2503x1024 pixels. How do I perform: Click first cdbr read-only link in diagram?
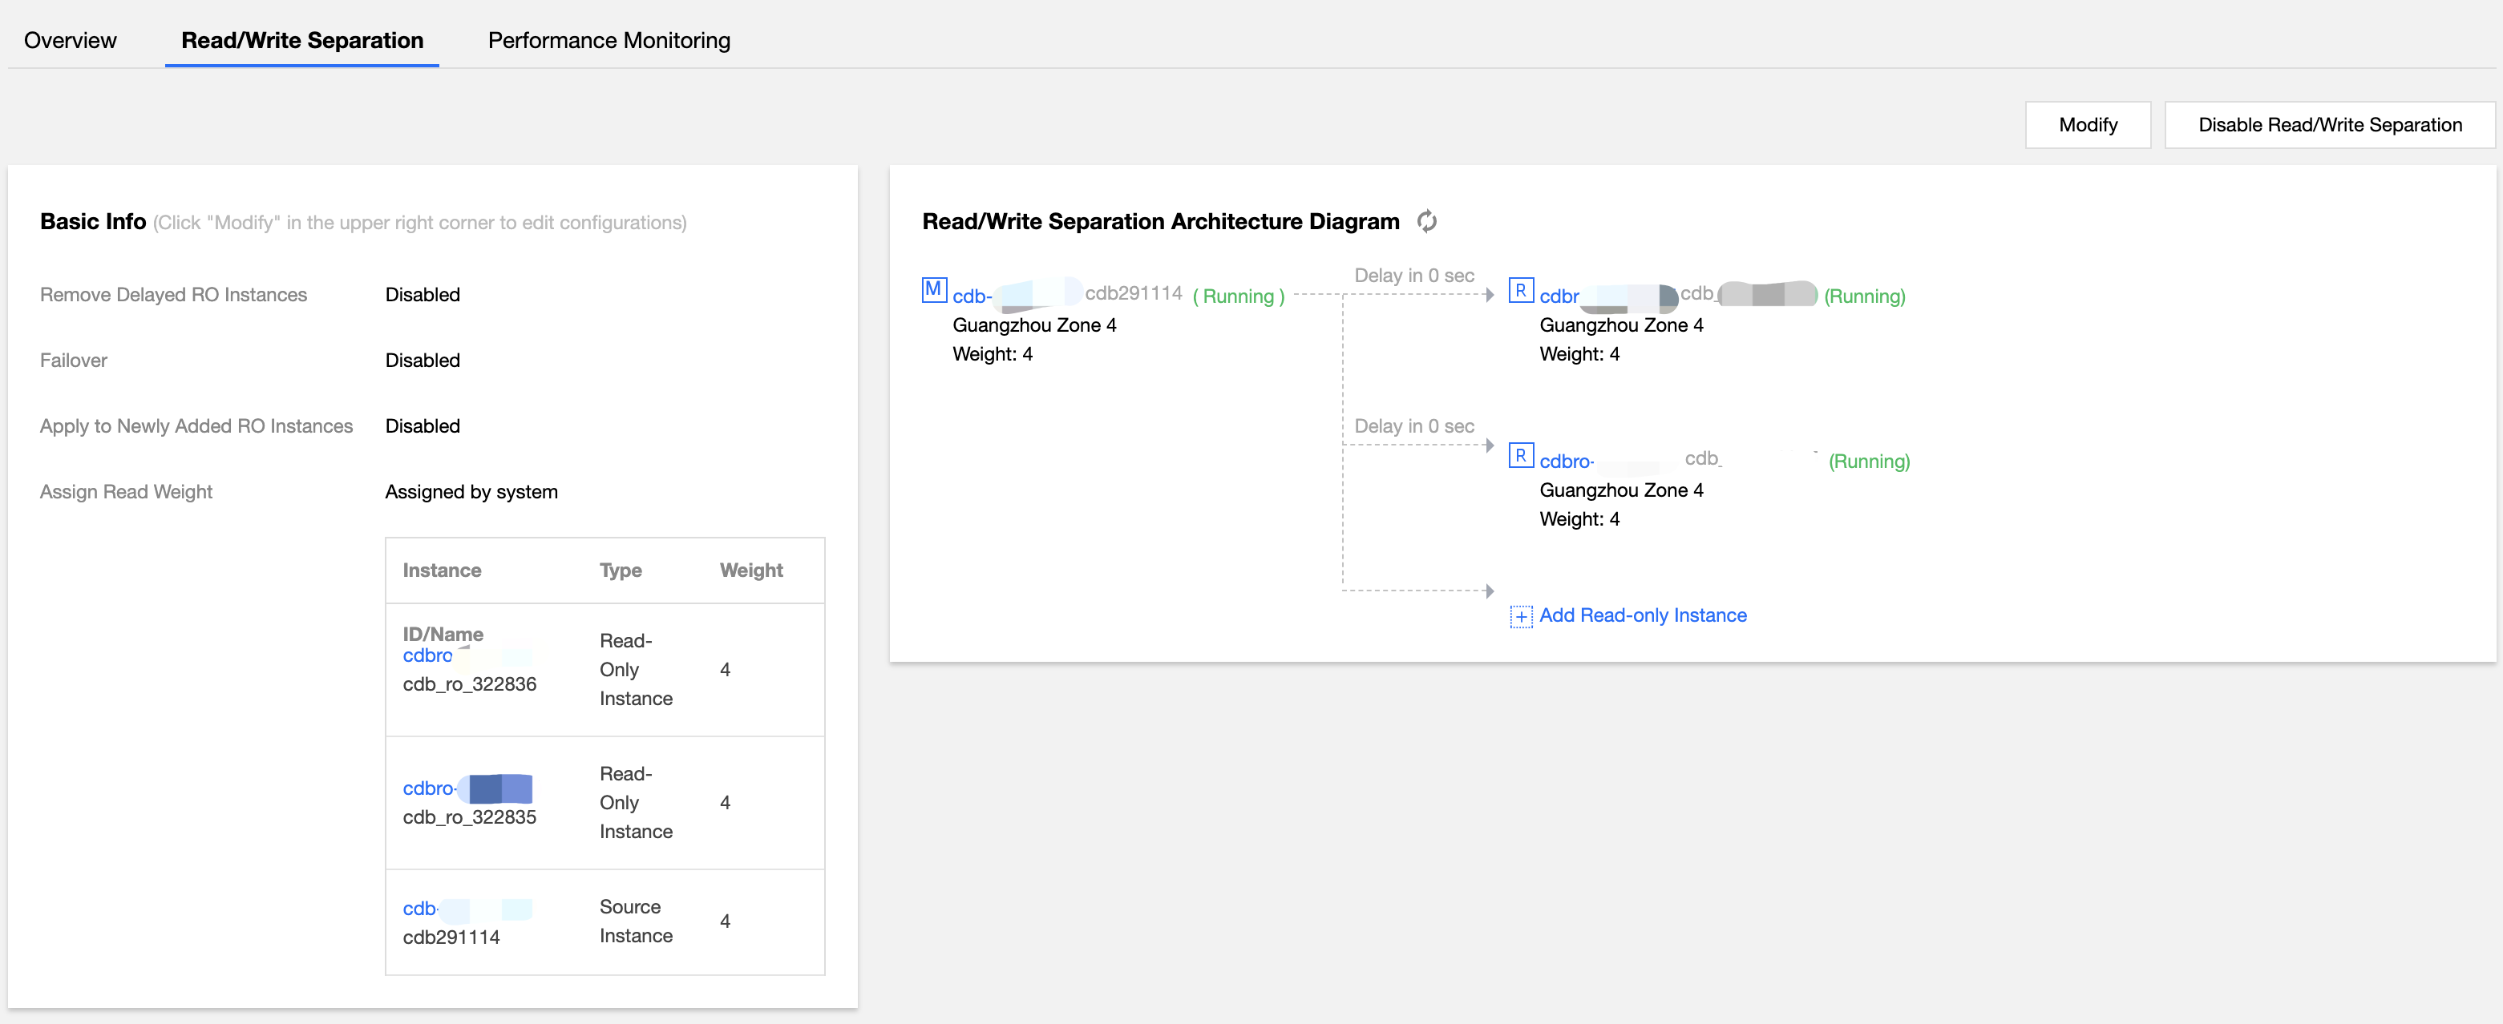tap(1559, 296)
